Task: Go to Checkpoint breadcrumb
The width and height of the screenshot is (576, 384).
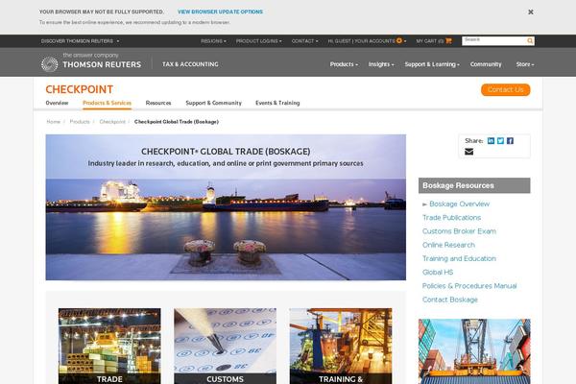Action: (x=112, y=122)
